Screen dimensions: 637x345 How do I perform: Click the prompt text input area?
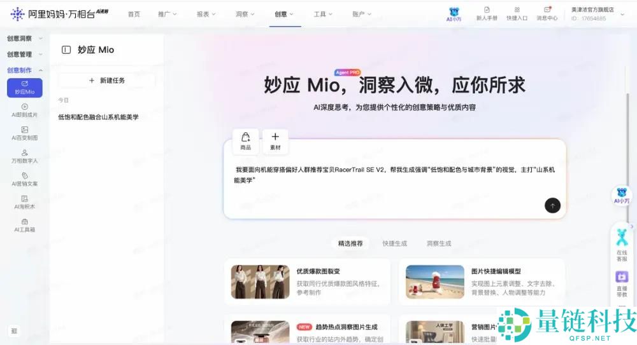(x=394, y=179)
